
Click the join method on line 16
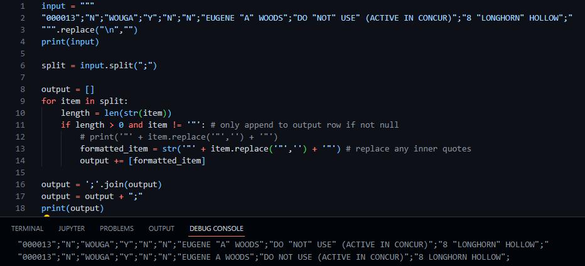click(x=116, y=185)
